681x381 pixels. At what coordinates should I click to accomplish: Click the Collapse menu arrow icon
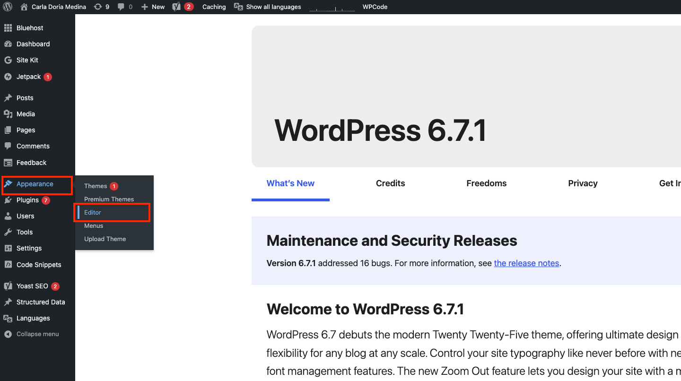pyautogui.click(x=8, y=334)
